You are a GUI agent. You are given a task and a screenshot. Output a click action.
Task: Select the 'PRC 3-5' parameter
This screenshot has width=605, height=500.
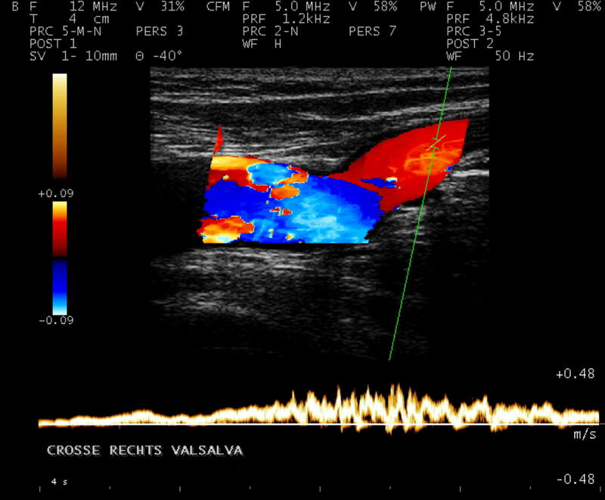click(474, 31)
